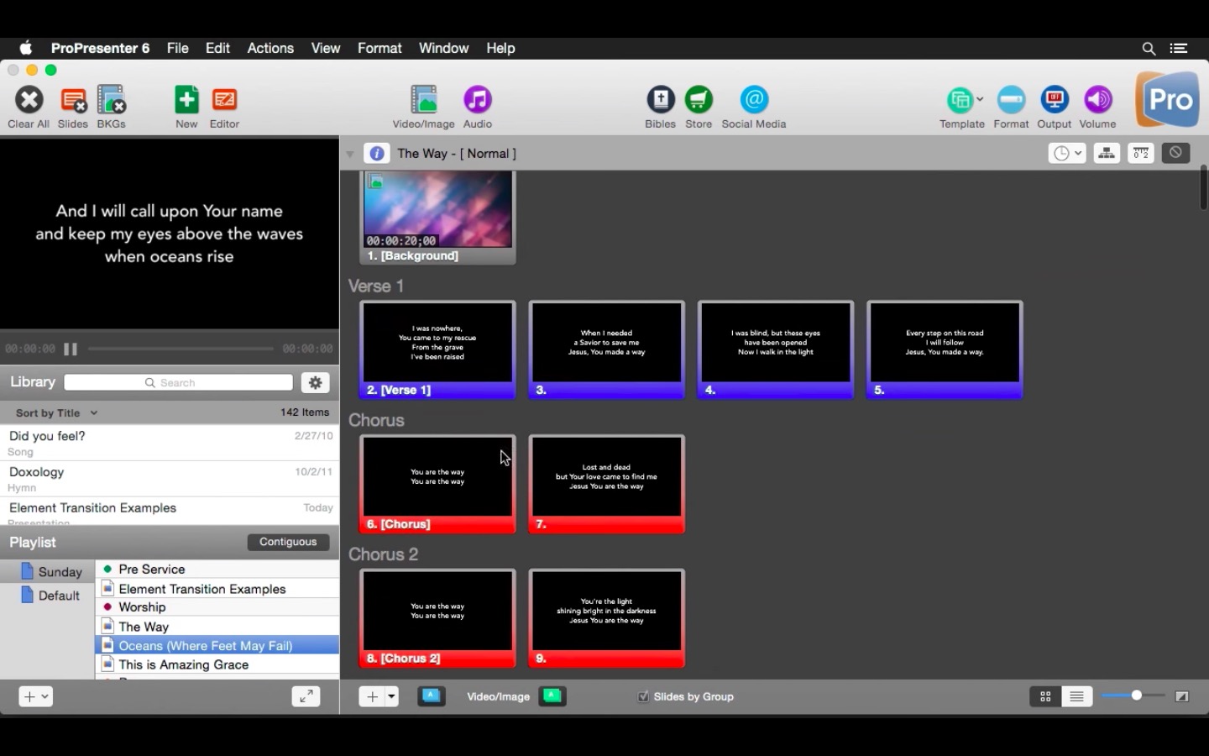Select This is Amazing Grace item
The width and height of the screenshot is (1209, 756).
pyautogui.click(x=217, y=664)
